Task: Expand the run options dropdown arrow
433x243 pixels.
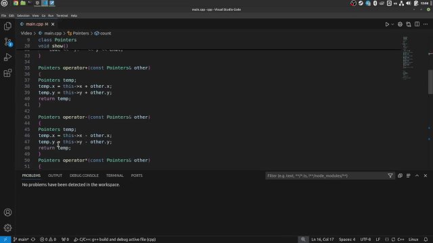Action: coord(392,24)
